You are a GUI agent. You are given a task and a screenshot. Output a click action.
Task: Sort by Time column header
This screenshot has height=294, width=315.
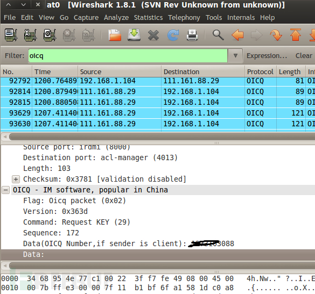coord(55,71)
